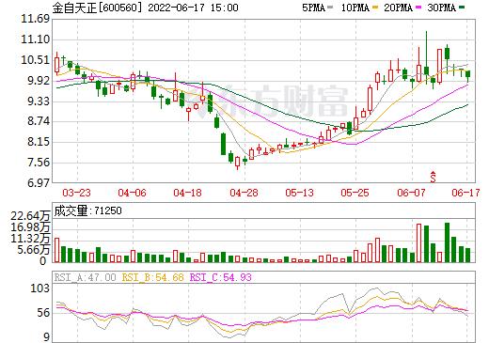Click the red S signal marker
Screen dimensions: 489x343
[433, 177]
